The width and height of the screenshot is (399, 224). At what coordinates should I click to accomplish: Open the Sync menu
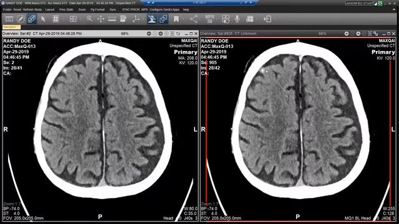click(x=113, y=10)
